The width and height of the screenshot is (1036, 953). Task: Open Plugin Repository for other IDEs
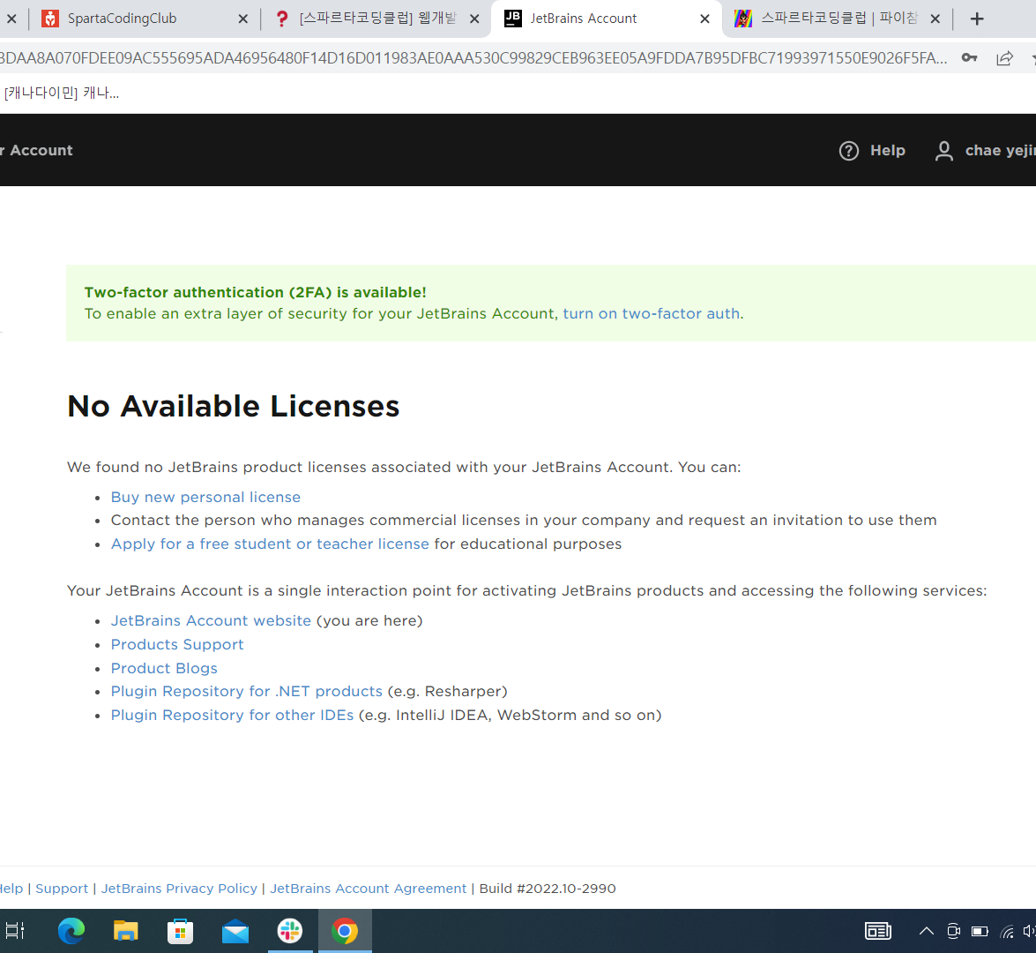(232, 715)
